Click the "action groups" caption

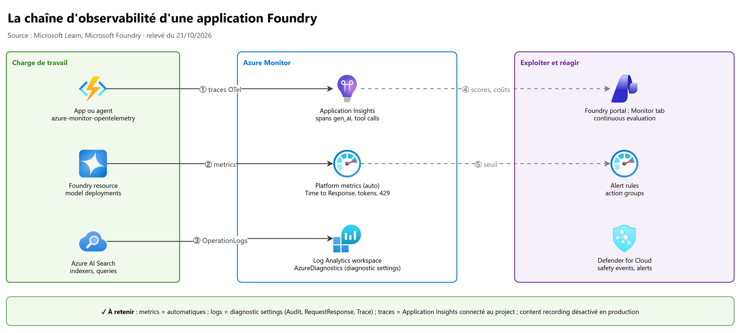pos(624,193)
